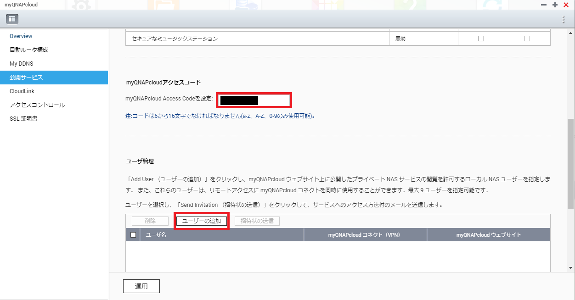
Task: Select 公開サービス in the sidebar
Action: click(x=54, y=78)
